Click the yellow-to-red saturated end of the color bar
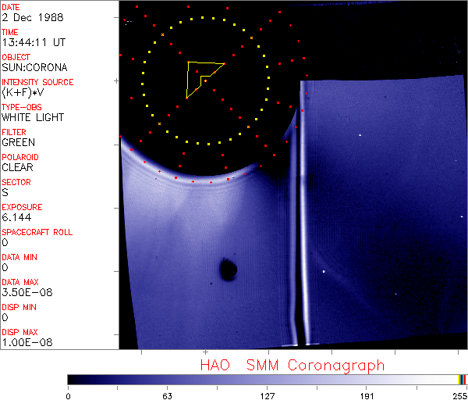The width and height of the screenshot is (468, 400). click(463, 380)
